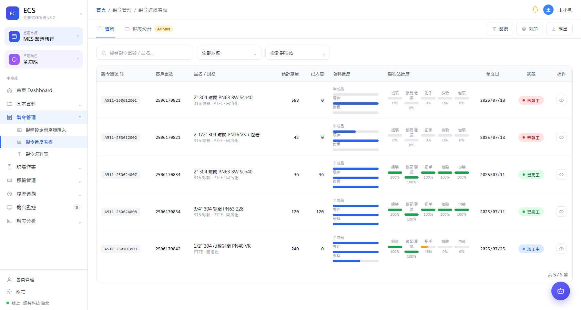Click the 王 user avatar
581x310 pixels.
tap(548, 10)
